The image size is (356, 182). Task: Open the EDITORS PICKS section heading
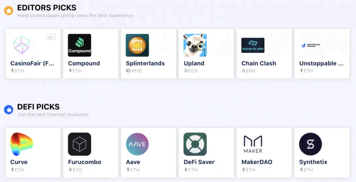(x=47, y=8)
